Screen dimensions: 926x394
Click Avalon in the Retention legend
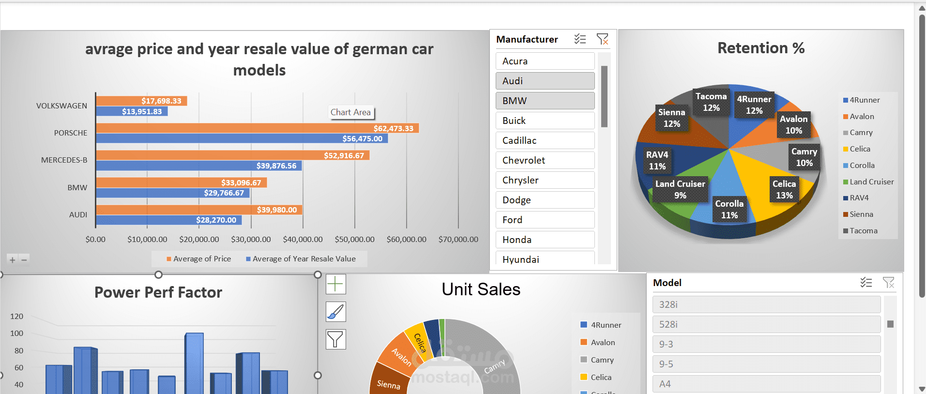pos(859,117)
